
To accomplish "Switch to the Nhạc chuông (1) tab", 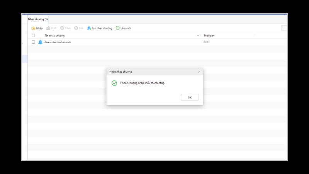I will (x=38, y=19).
